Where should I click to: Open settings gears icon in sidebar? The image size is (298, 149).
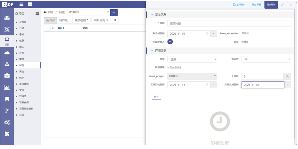coord(7,122)
